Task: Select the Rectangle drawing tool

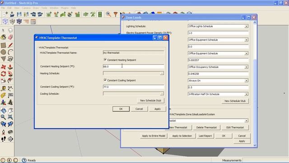Action: pyautogui.click(x=3, y=45)
